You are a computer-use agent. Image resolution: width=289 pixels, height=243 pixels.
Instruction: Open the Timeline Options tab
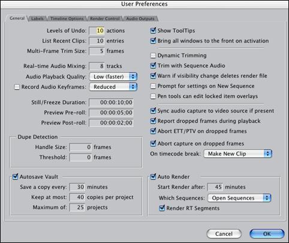[67, 19]
